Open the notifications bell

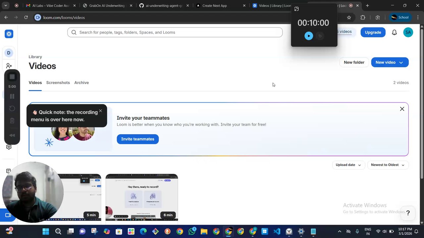tap(394, 32)
